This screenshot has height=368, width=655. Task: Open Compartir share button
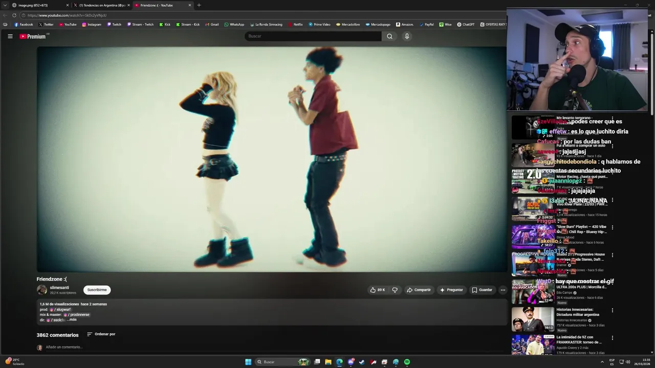coord(419,290)
